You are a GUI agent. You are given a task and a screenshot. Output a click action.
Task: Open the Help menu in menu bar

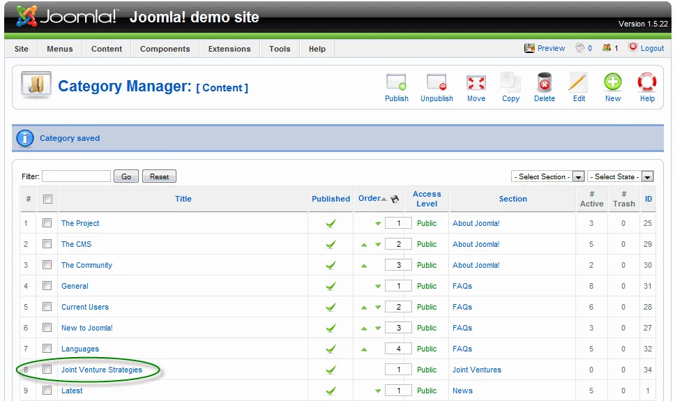click(x=317, y=49)
